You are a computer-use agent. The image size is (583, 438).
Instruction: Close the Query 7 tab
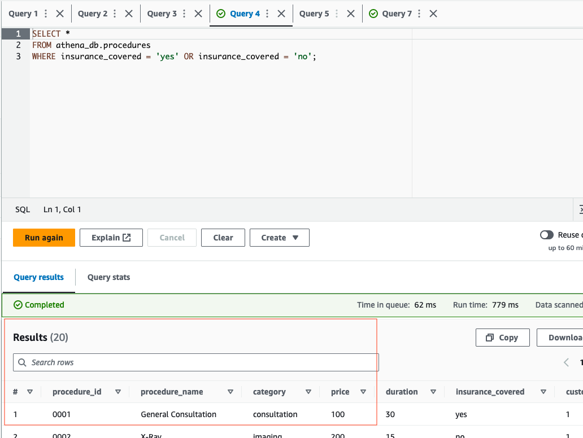click(433, 14)
